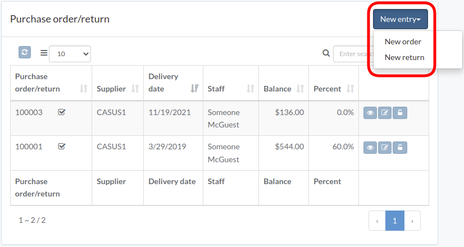Choose New order from the menu
This screenshot has width=464, height=247.
coord(403,42)
